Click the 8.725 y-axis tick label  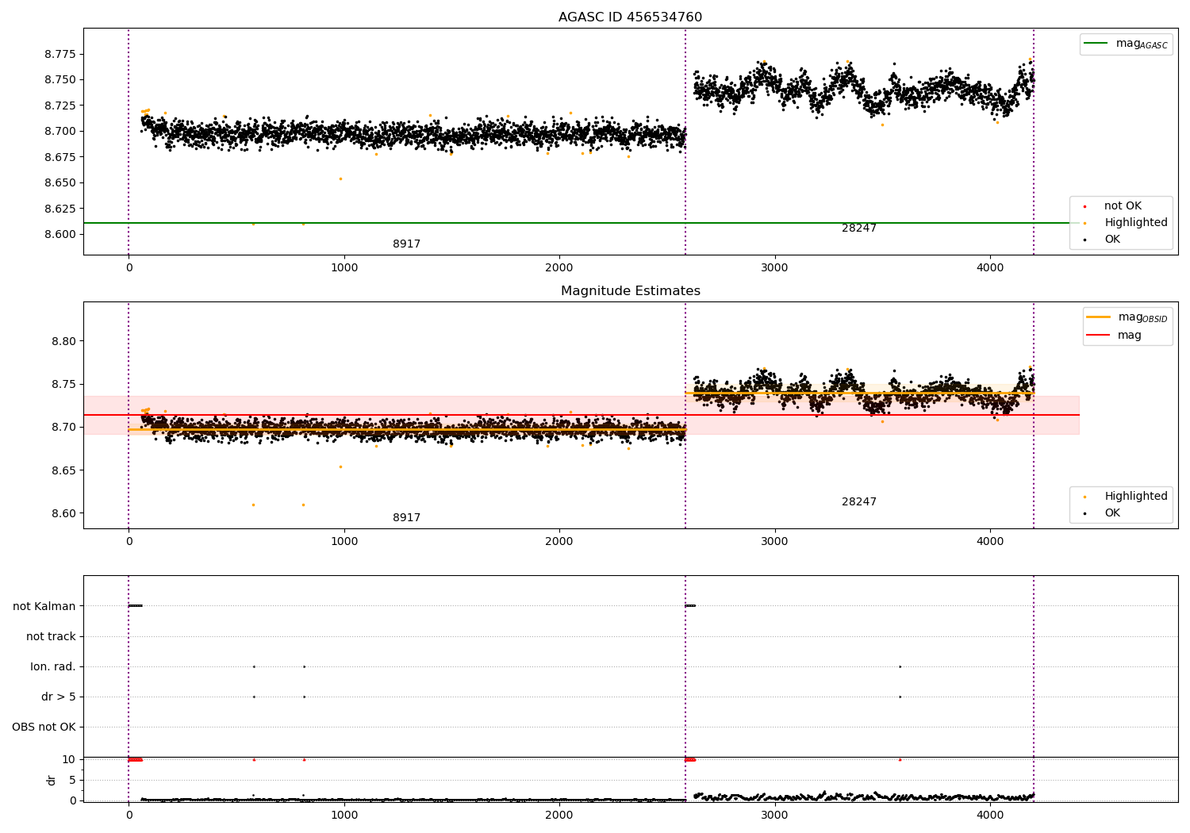59,106
